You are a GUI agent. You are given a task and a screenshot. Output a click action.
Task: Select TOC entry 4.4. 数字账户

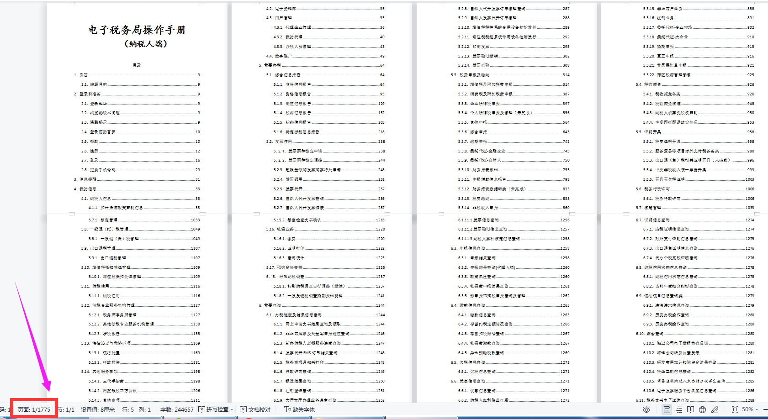(x=325, y=56)
